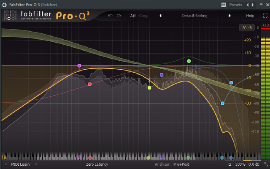The image size is (270, 169).
Task: Select the red EQ band node
Action: click(89, 84)
